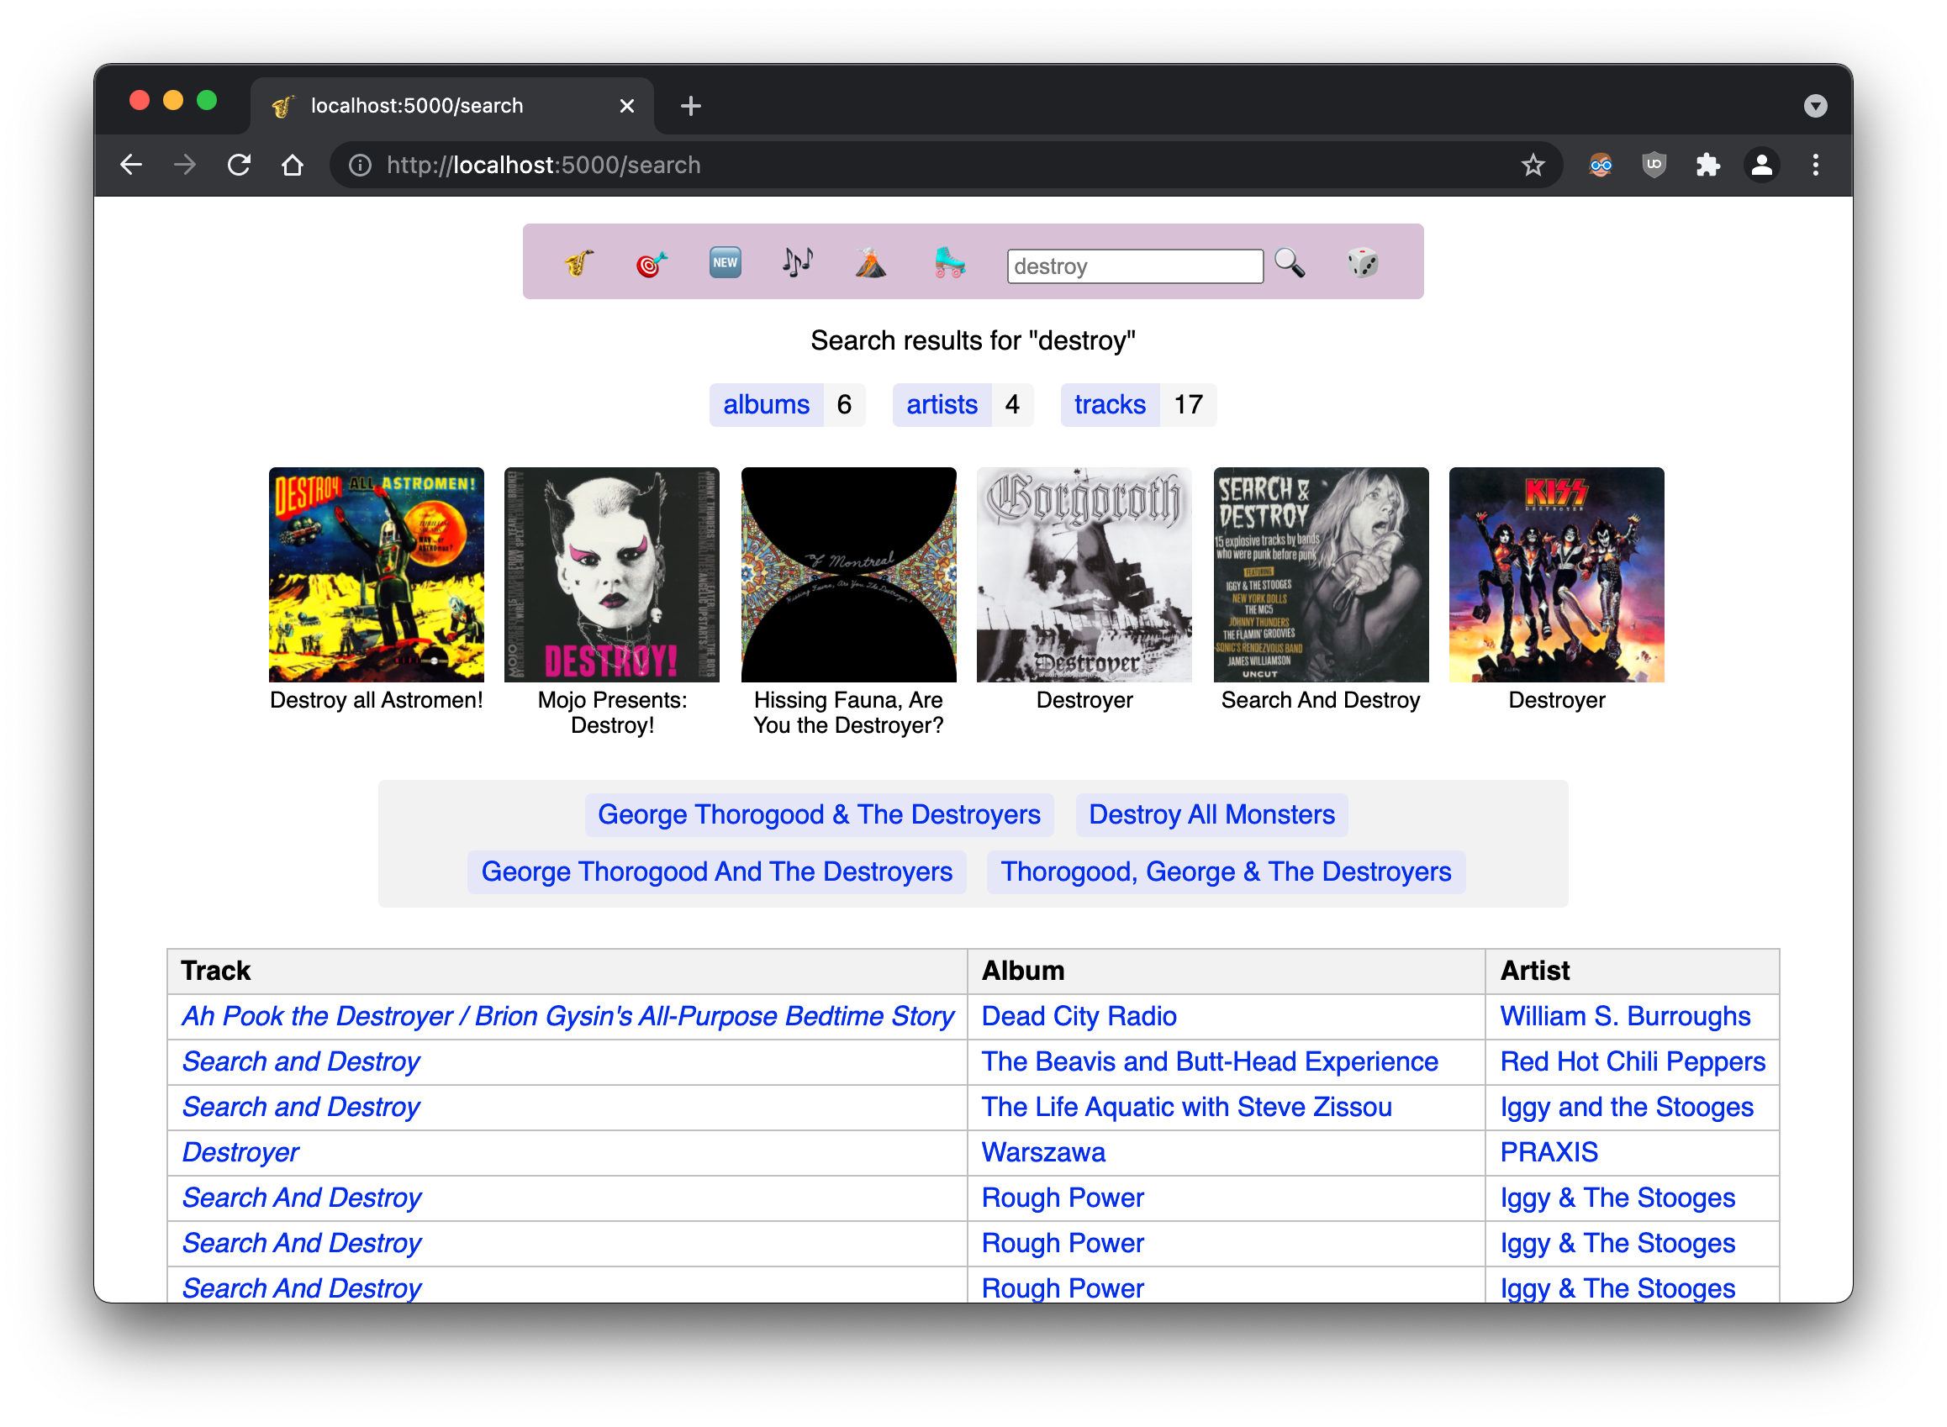1947x1427 pixels.
Task: Click the saxophone home icon
Action: (579, 262)
